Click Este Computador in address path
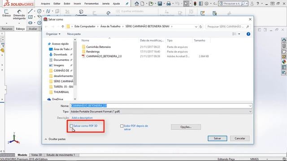The height and width of the screenshot is (161, 287). click(85, 26)
